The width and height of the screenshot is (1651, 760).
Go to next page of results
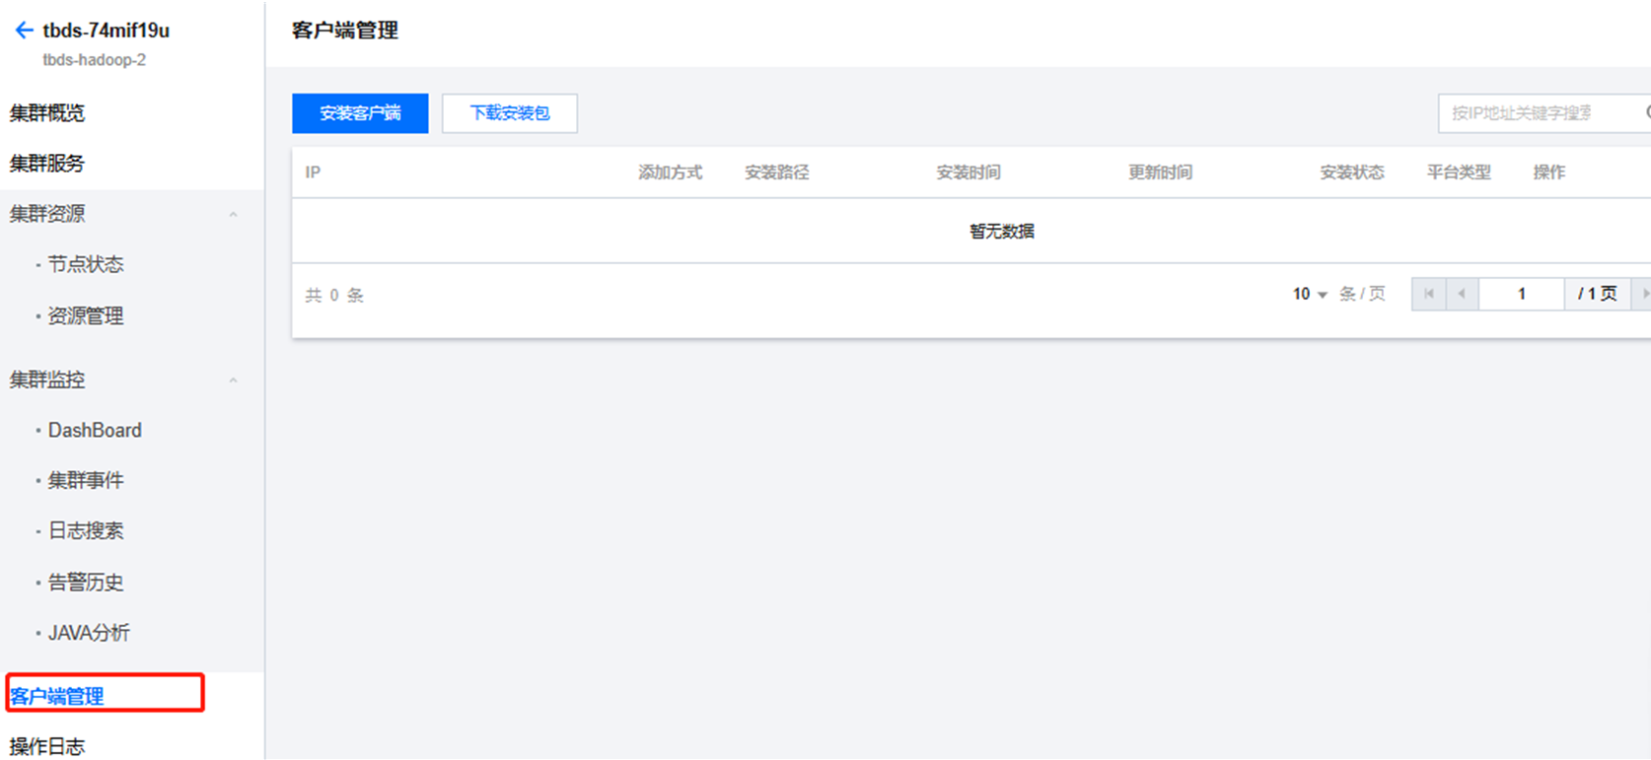click(1643, 294)
